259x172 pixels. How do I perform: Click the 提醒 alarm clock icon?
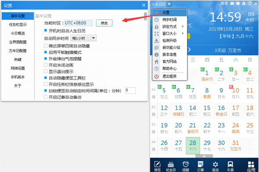186,164
